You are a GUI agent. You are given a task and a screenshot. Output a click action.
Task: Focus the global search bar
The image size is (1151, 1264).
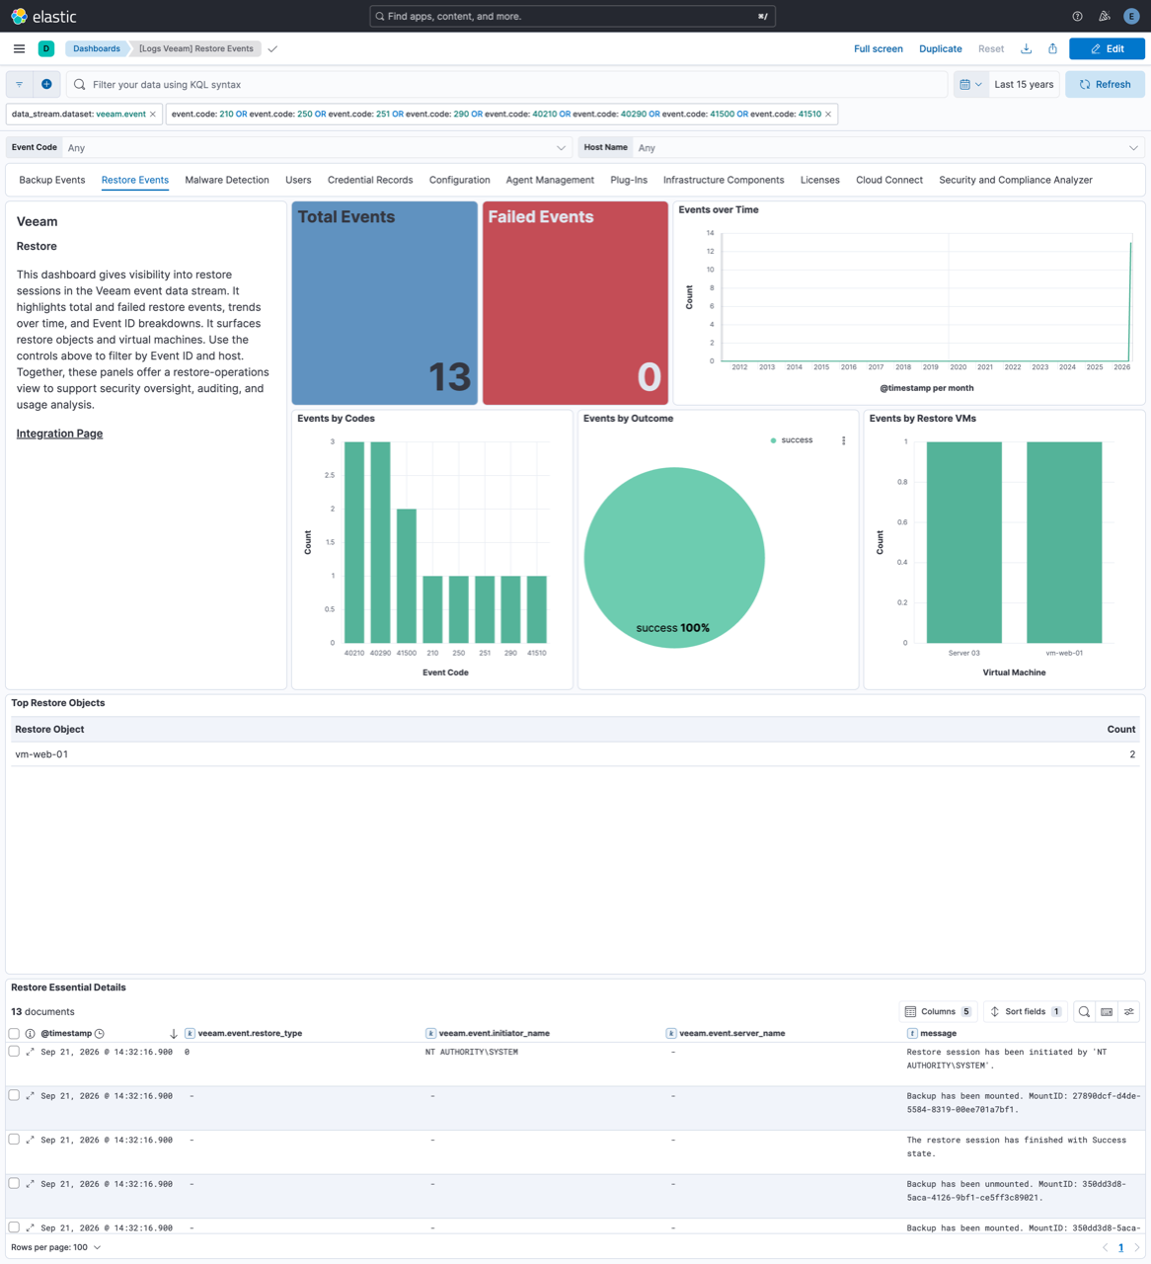tap(573, 16)
